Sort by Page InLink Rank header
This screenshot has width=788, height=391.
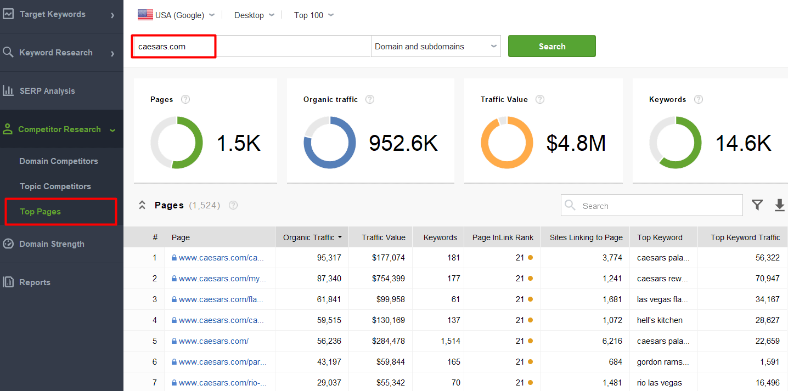[x=502, y=237]
